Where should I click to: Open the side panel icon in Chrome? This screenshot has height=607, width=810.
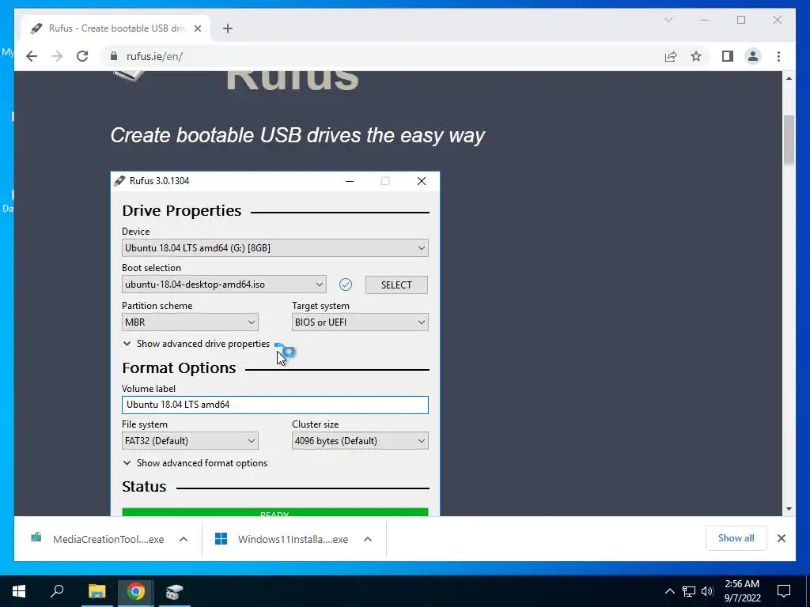coord(728,56)
